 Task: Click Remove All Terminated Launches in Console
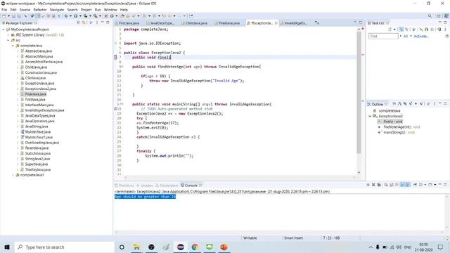point(379,185)
